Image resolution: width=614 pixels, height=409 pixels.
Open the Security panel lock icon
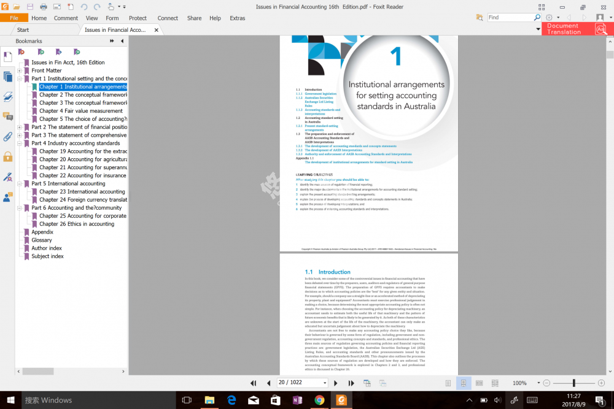click(x=7, y=156)
